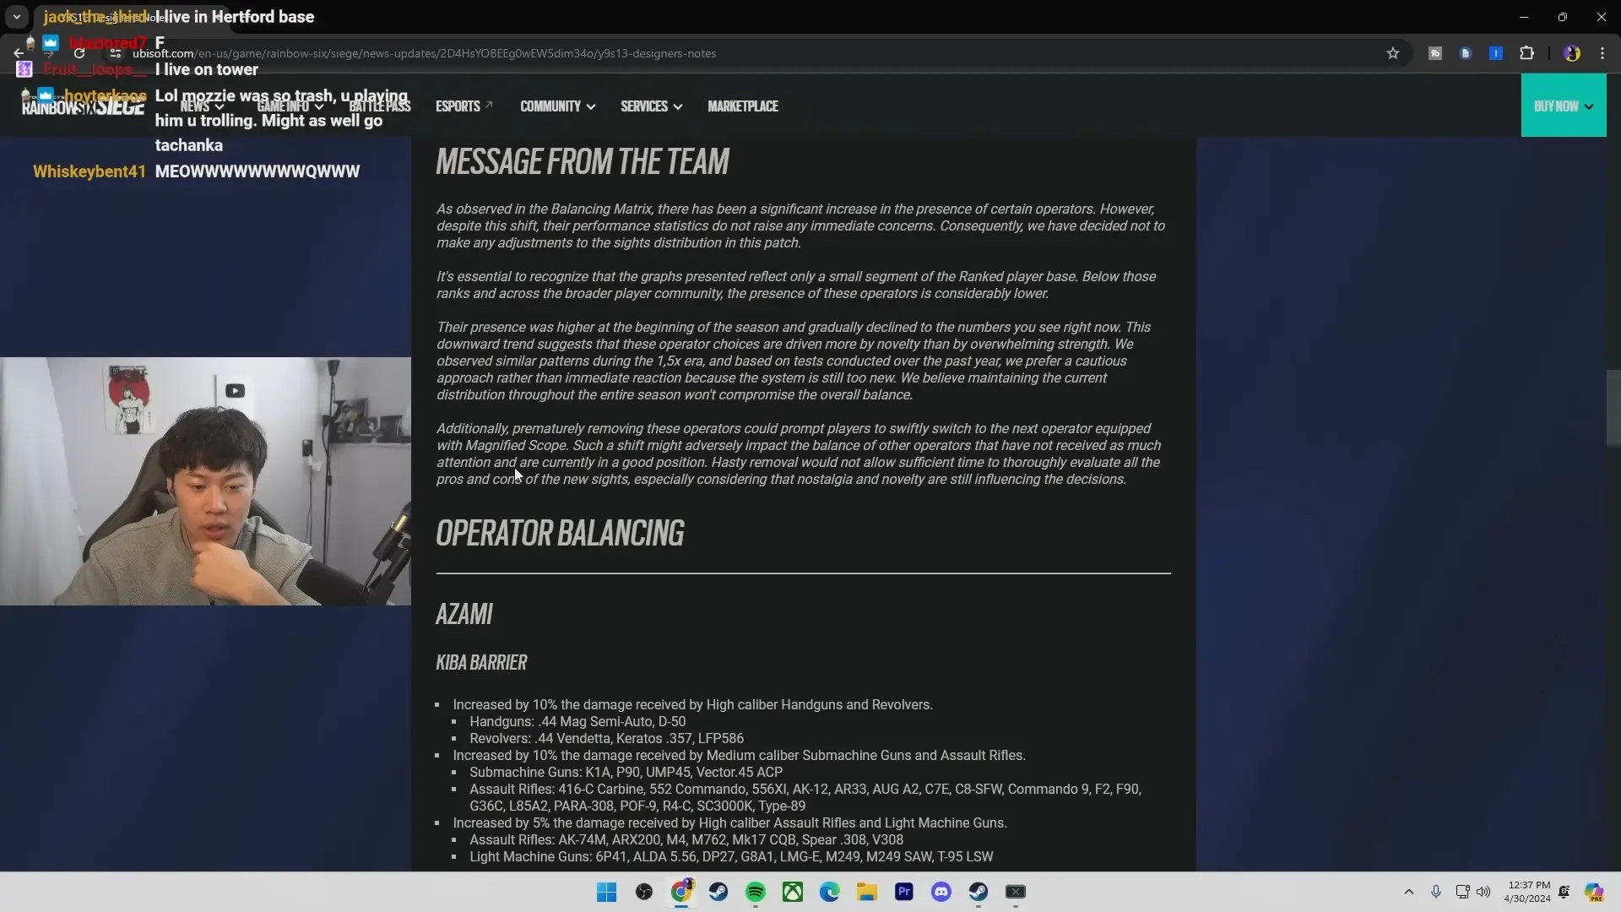Reload the page with the refresh icon

[x=79, y=53]
